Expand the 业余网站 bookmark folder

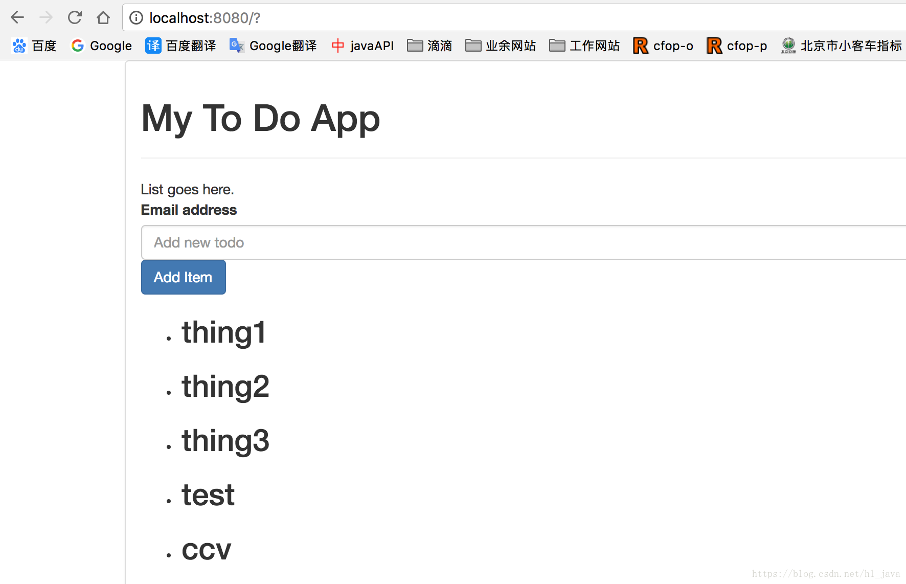point(501,46)
